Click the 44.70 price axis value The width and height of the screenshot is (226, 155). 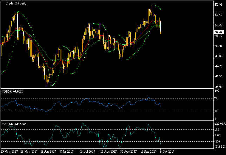tap(219, 66)
